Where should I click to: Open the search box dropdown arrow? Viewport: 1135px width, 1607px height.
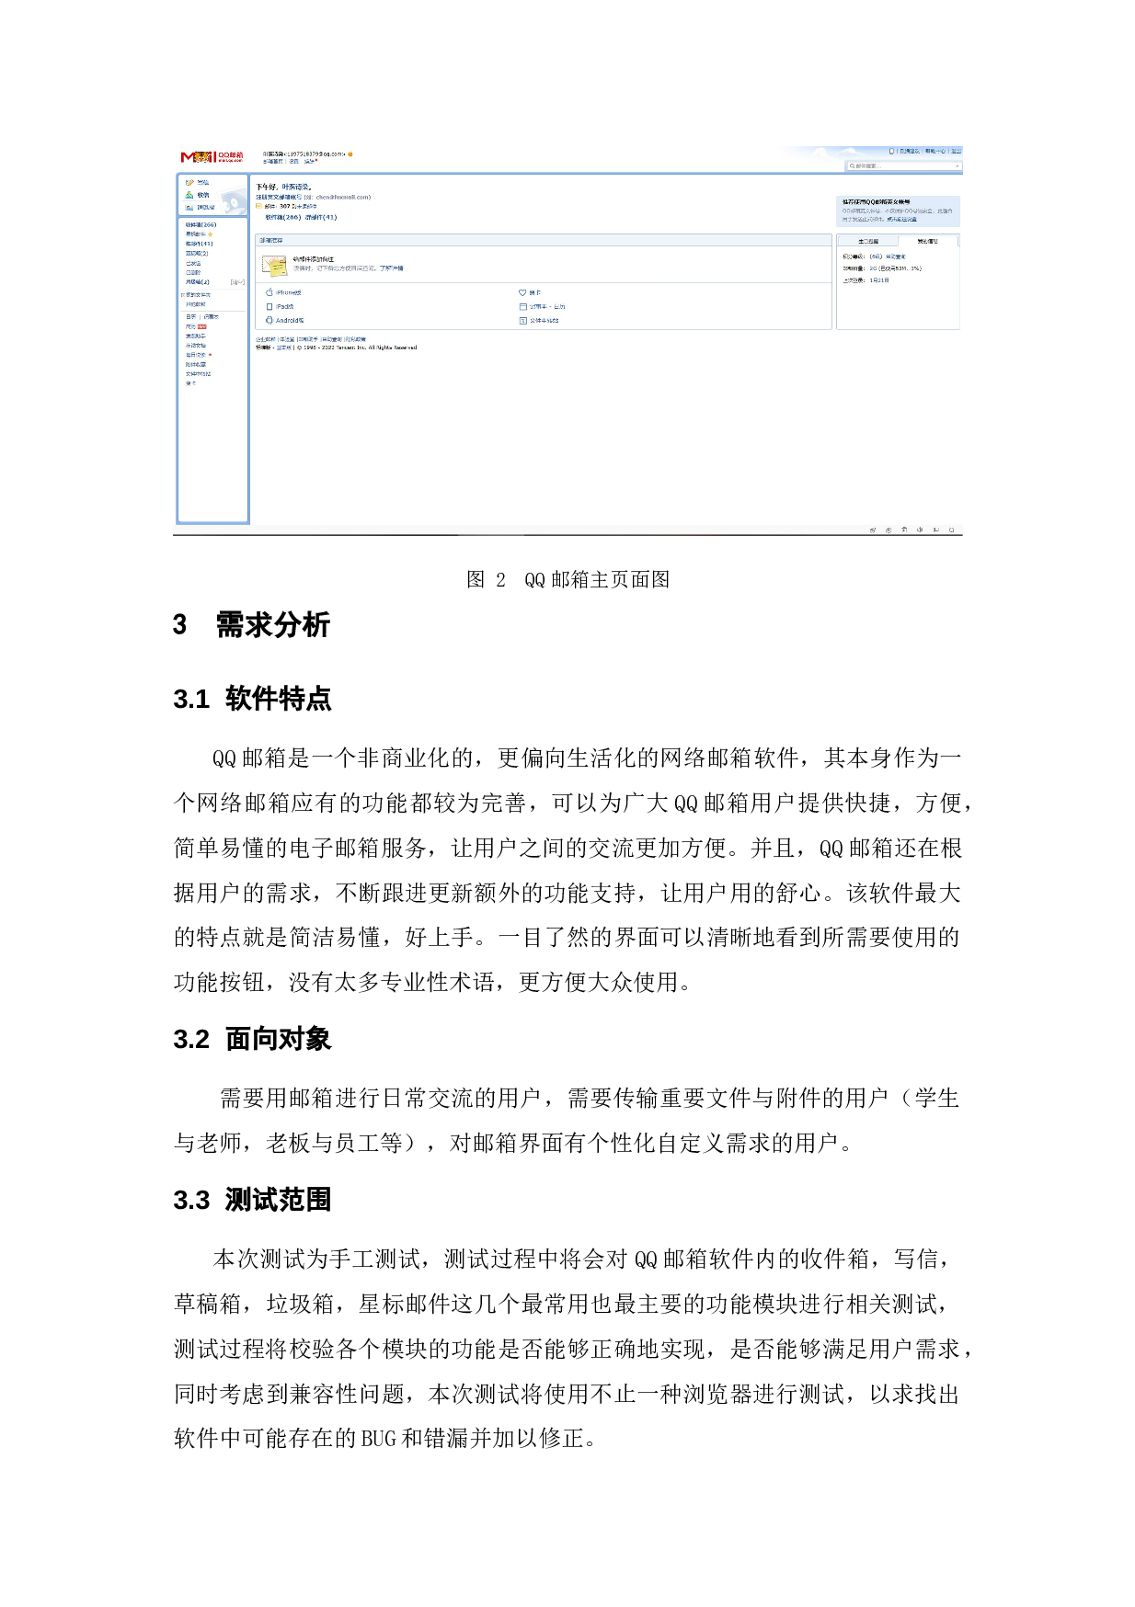(x=957, y=166)
